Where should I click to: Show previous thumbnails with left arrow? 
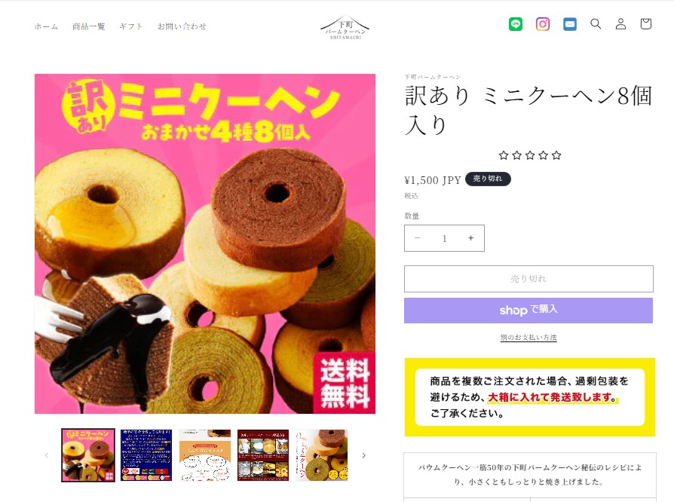pos(47,455)
